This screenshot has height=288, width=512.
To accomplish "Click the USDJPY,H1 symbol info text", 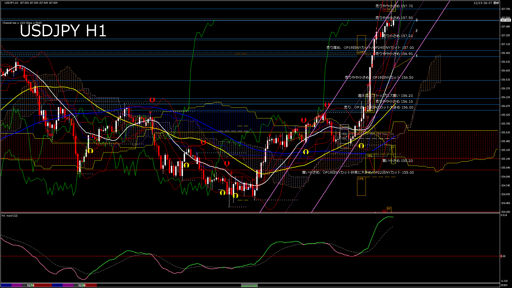I will tap(11, 3).
